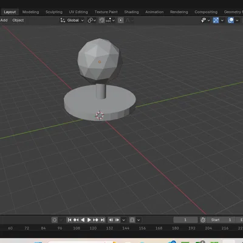Open the Pivot Point link-icon menu
The image size is (243, 243).
90,20
